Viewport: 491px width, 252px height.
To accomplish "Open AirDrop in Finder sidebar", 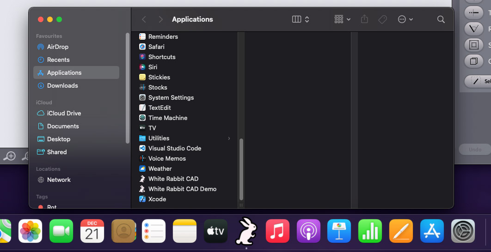I will coord(76,47).
